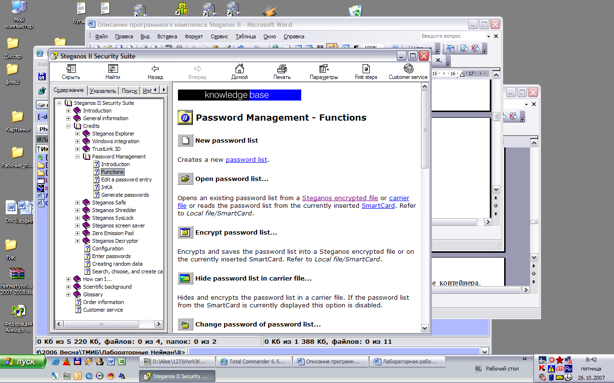Expand the Steganos Shredder node
The width and height of the screenshot is (614, 383).
pos(78,210)
